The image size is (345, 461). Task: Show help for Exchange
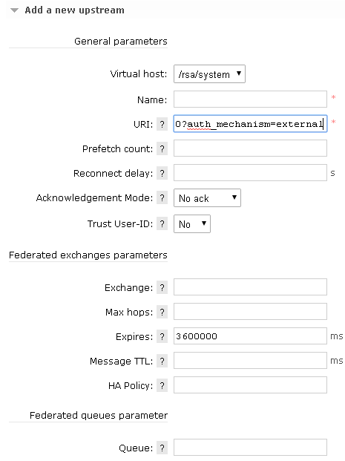coord(162,287)
